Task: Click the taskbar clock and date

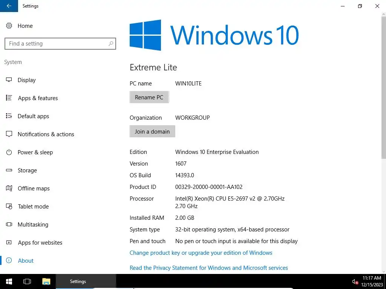Action: click(x=372, y=281)
